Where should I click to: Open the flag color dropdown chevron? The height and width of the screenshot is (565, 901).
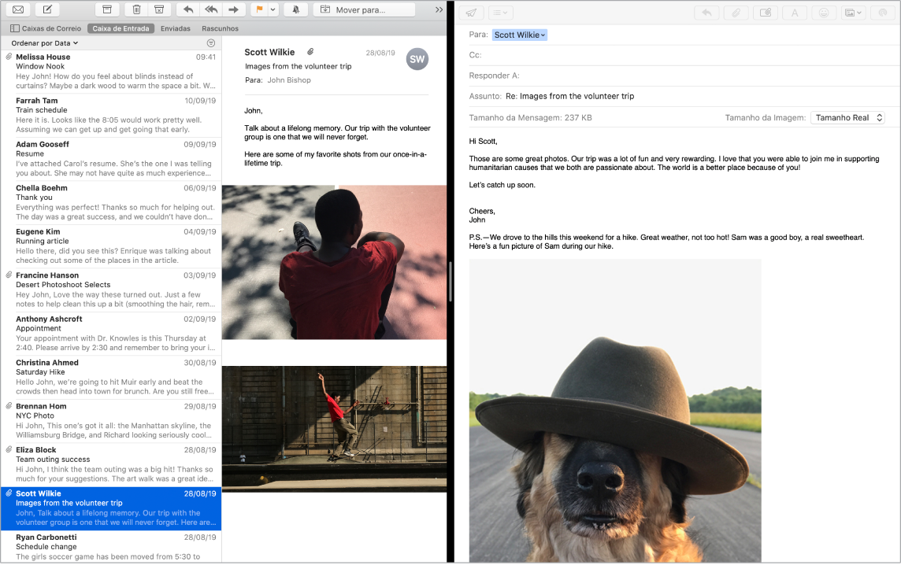(x=272, y=10)
